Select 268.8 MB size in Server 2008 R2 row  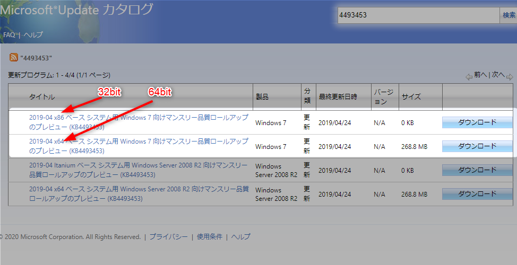pyautogui.click(x=414, y=194)
